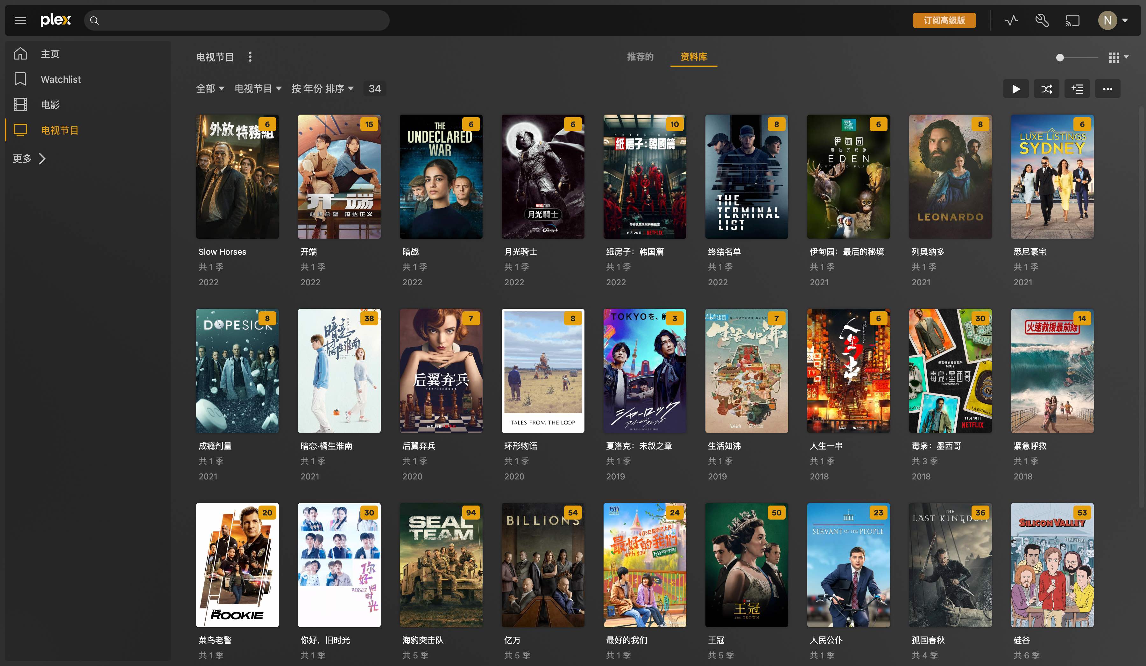Click the Cast icon to play on another device
Viewport: 1146px width, 666px height.
point(1072,20)
